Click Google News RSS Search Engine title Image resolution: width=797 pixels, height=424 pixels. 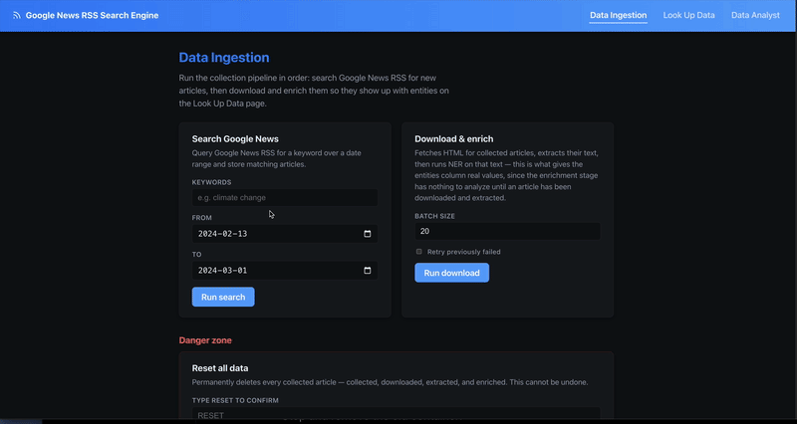[92, 15]
